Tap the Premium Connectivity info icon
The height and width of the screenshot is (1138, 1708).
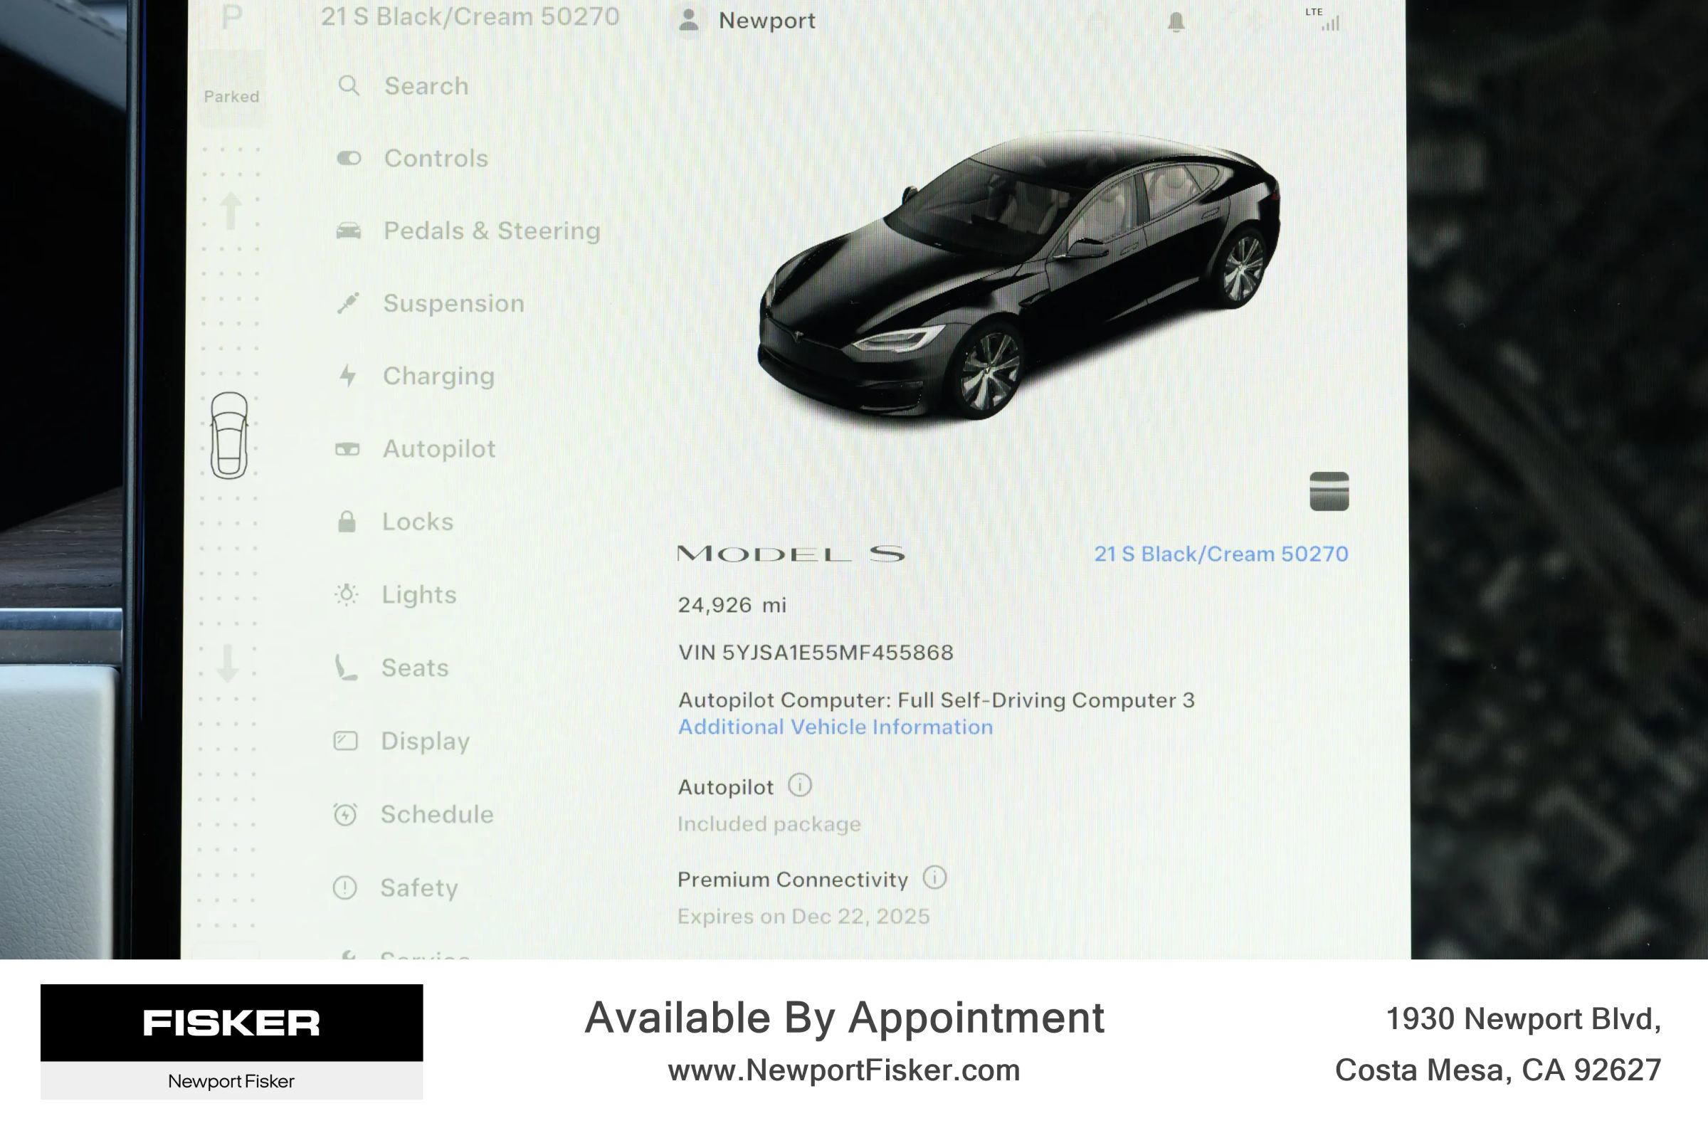click(936, 878)
